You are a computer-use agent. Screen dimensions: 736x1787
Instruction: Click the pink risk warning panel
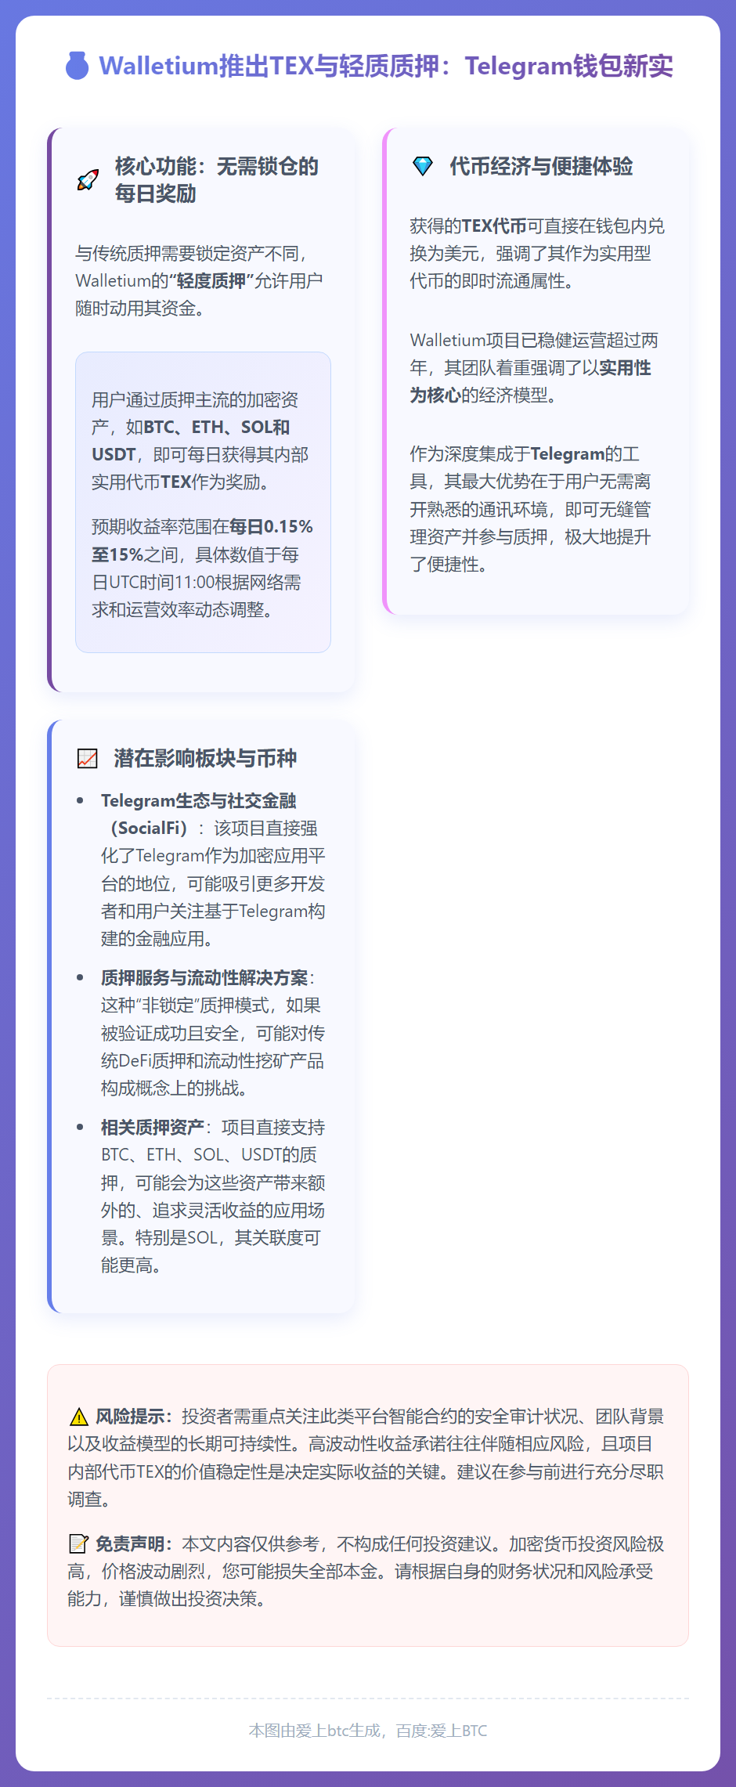coord(368,1505)
